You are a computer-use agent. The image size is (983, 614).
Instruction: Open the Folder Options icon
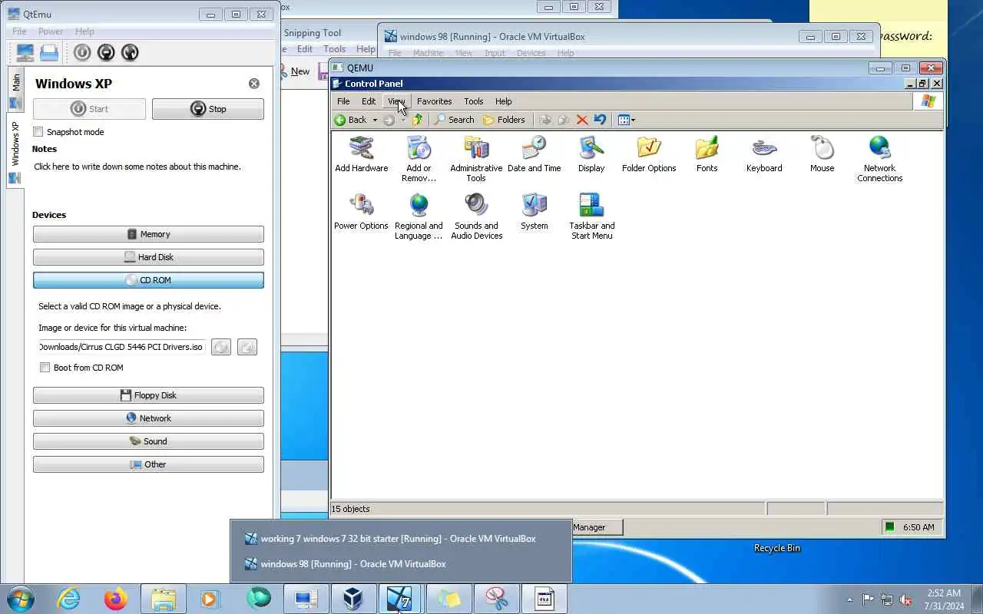[x=649, y=153]
